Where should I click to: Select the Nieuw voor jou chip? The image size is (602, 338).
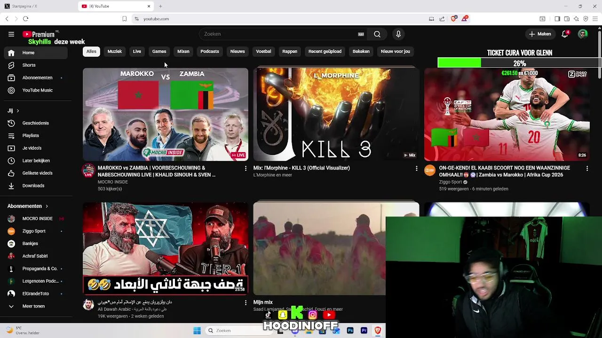tap(396, 52)
